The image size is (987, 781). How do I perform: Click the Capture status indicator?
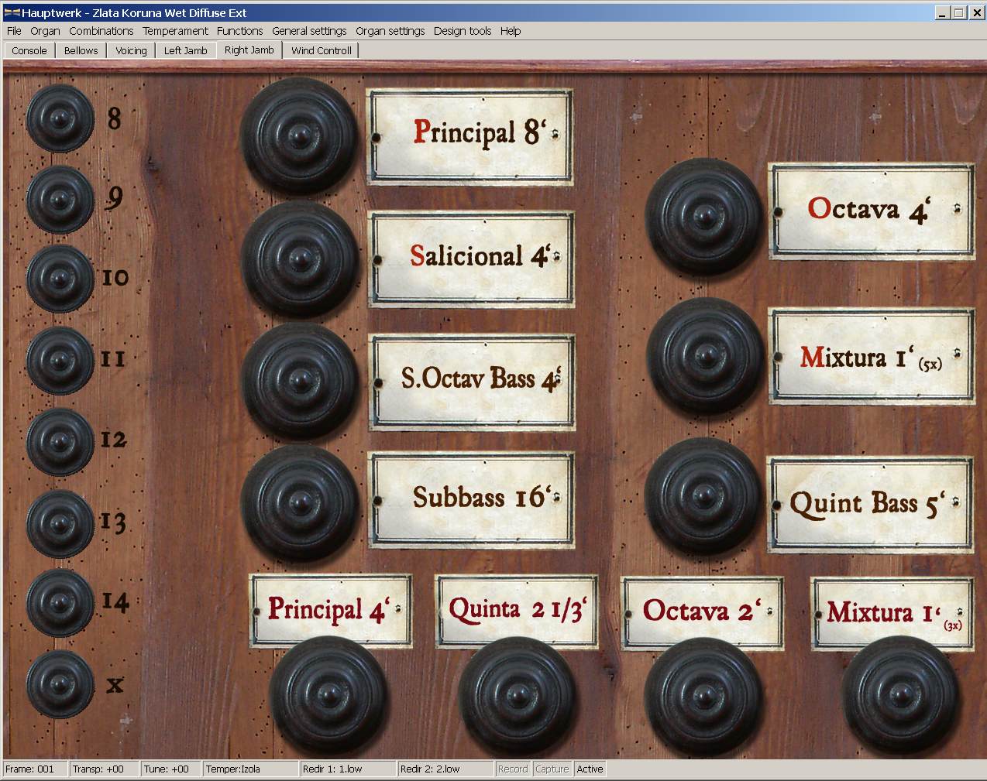coord(552,769)
